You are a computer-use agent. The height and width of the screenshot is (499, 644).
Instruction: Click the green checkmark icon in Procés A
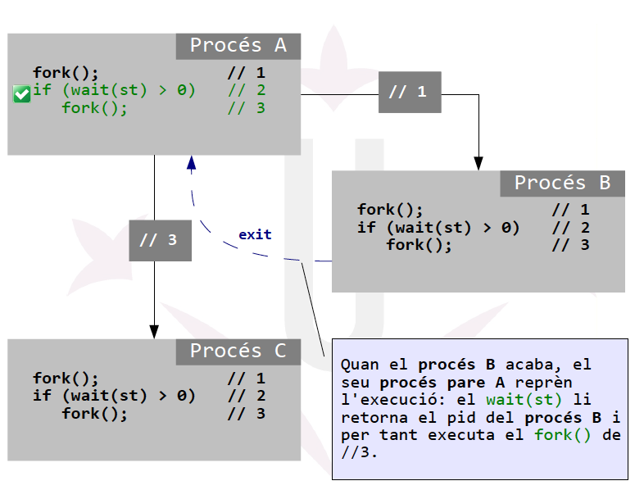point(22,94)
